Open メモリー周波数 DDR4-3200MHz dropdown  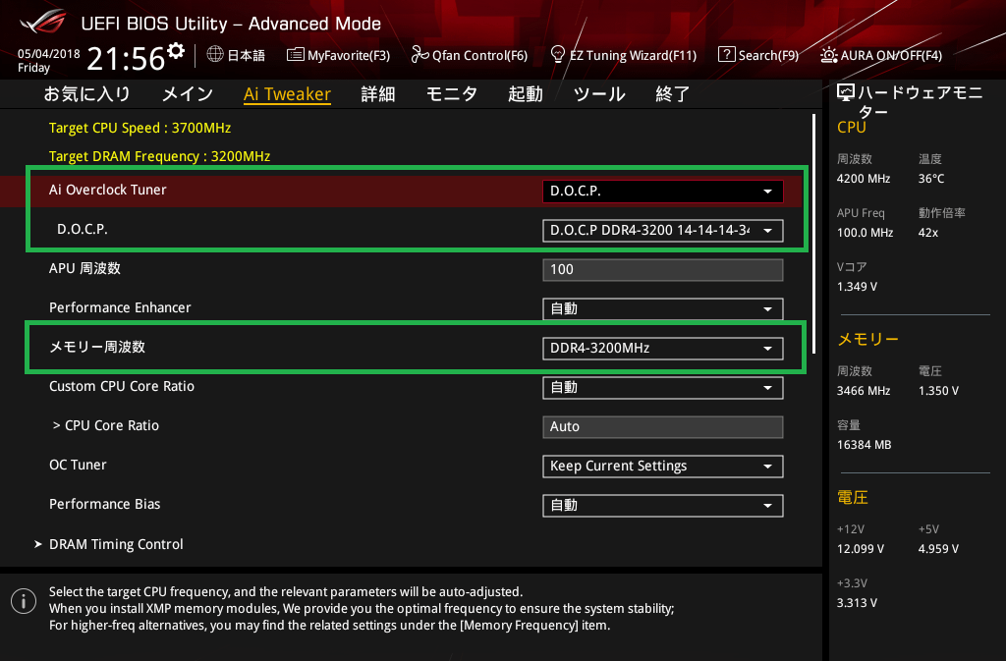[663, 348]
